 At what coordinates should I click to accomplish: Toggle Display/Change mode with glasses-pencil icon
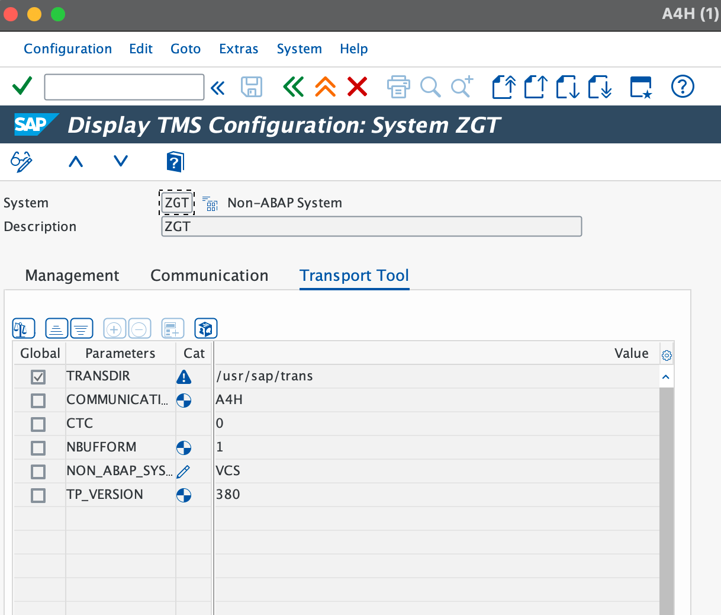point(22,161)
